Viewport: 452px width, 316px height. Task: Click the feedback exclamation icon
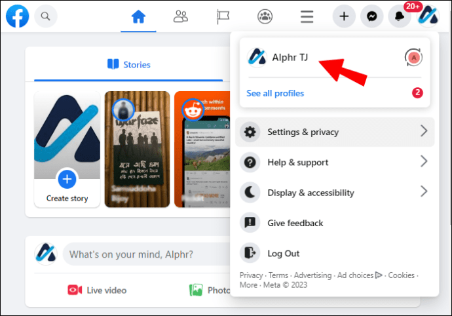pyautogui.click(x=250, y=223)
